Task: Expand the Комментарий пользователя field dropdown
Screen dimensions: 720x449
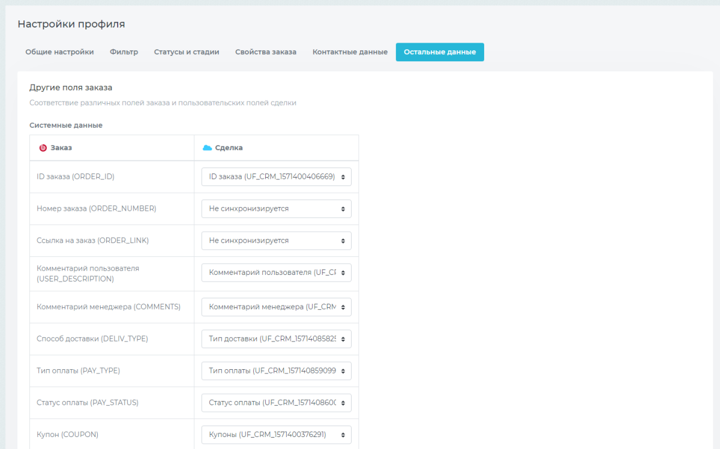Action: pyautogui.click(x=276, y=273)
